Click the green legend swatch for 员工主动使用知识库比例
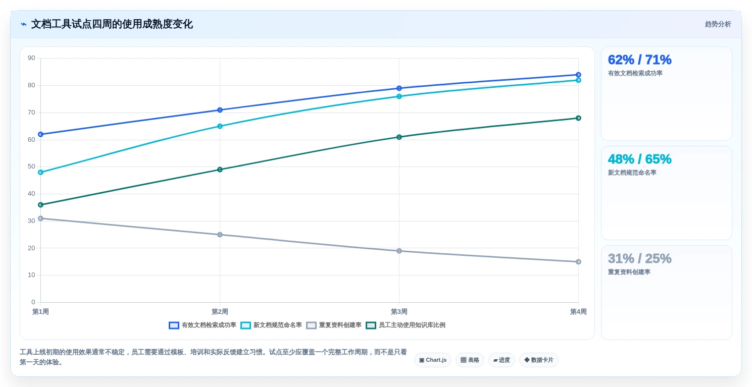 [x=371, y=325]
